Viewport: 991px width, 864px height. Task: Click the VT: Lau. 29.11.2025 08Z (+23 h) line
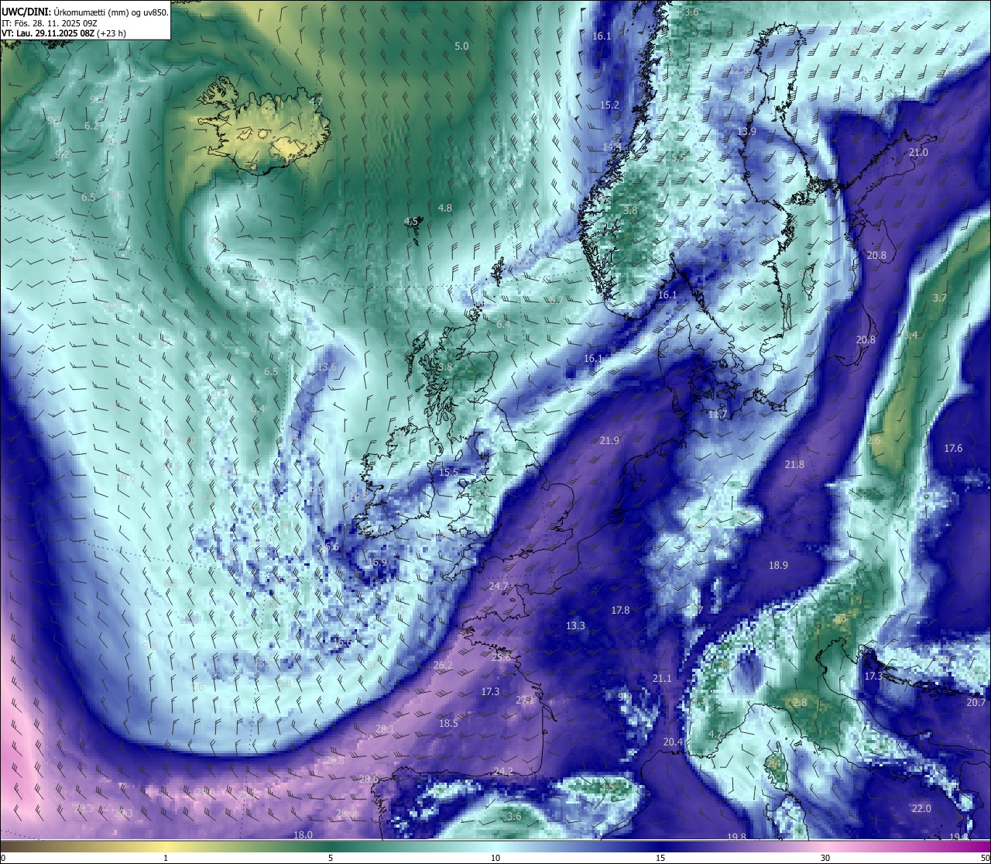coord(64,33)
